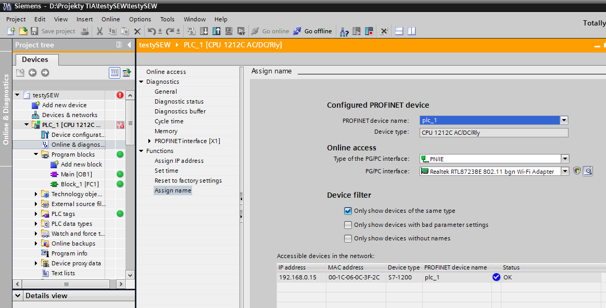Collapse the PLC_1 tree node
This screenshot has height=308, width=606.
pos(27,124)
